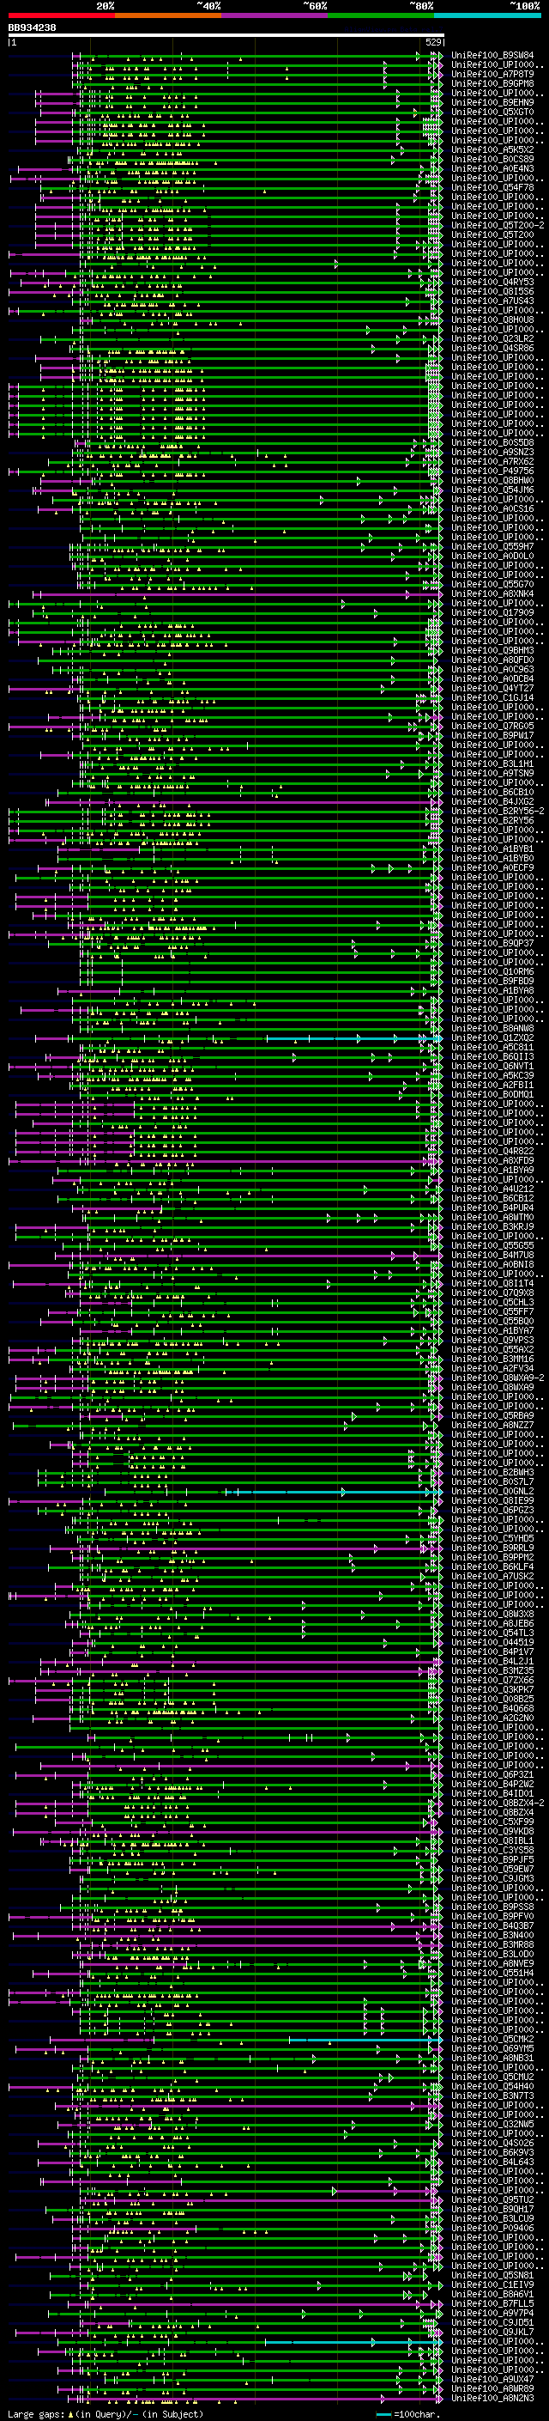Click the UniRef100_Q8BZX4-2 label
This screenshot has width=549, height=2421.
pyautogui.click(x=498, y=1804)
